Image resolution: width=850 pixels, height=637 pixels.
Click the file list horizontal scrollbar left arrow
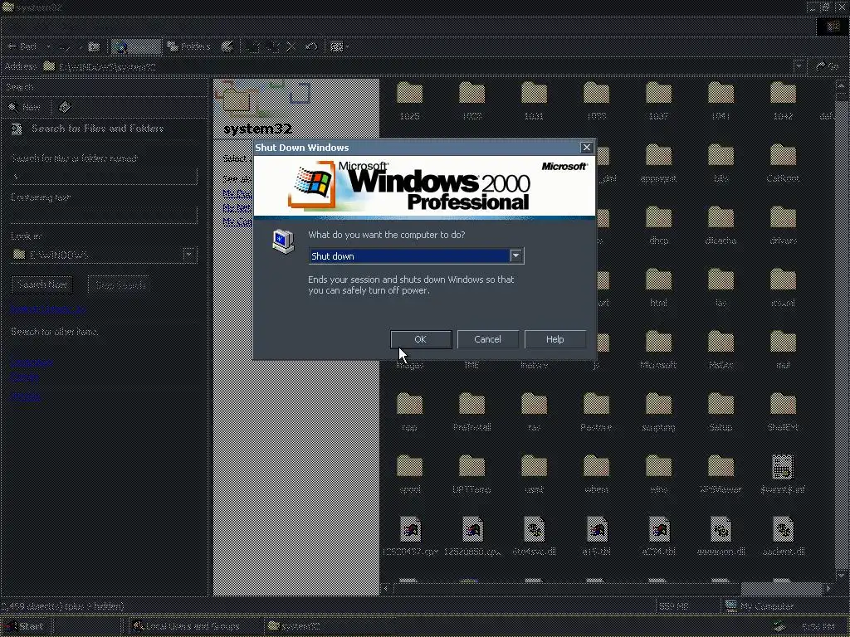(x=386, y=588)
